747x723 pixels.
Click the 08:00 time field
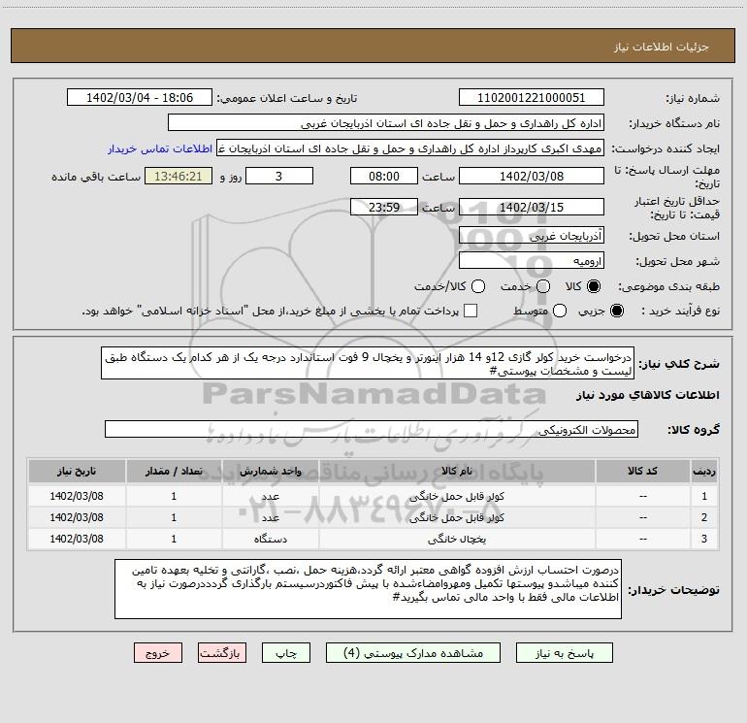(384, 176)
